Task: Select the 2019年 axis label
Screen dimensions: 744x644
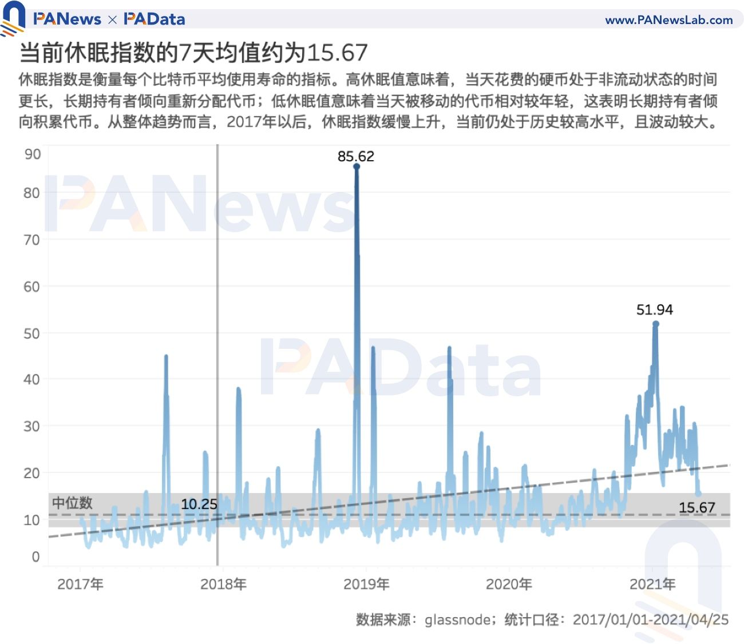Action: 366,584
